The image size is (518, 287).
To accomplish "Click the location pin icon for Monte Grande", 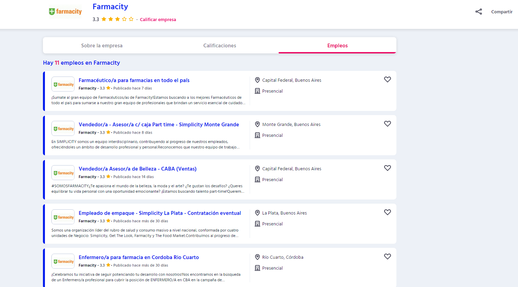I will tap(257, 124).
